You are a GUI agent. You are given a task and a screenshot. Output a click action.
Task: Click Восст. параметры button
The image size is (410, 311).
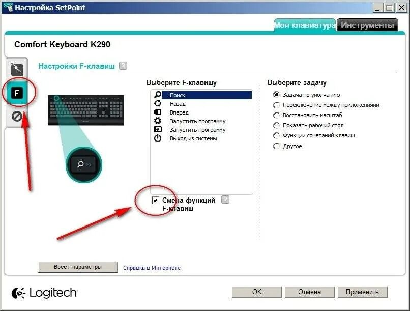tap(78, 267)
